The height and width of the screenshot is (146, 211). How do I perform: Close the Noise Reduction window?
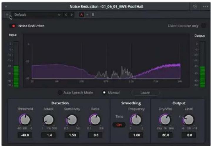(6, 6)
